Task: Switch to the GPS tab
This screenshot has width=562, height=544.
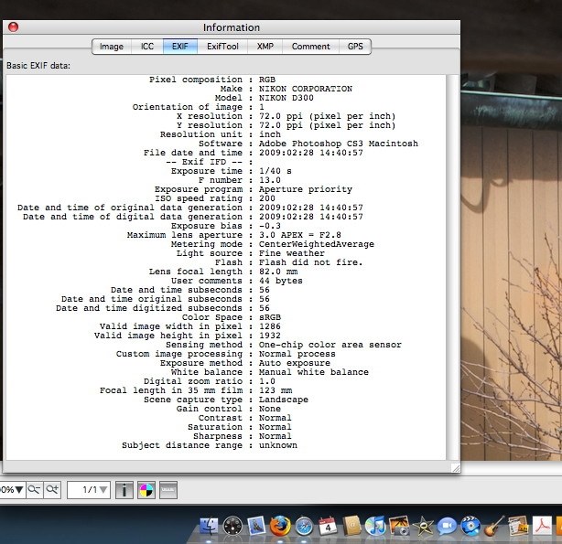Action: point(355,47)
